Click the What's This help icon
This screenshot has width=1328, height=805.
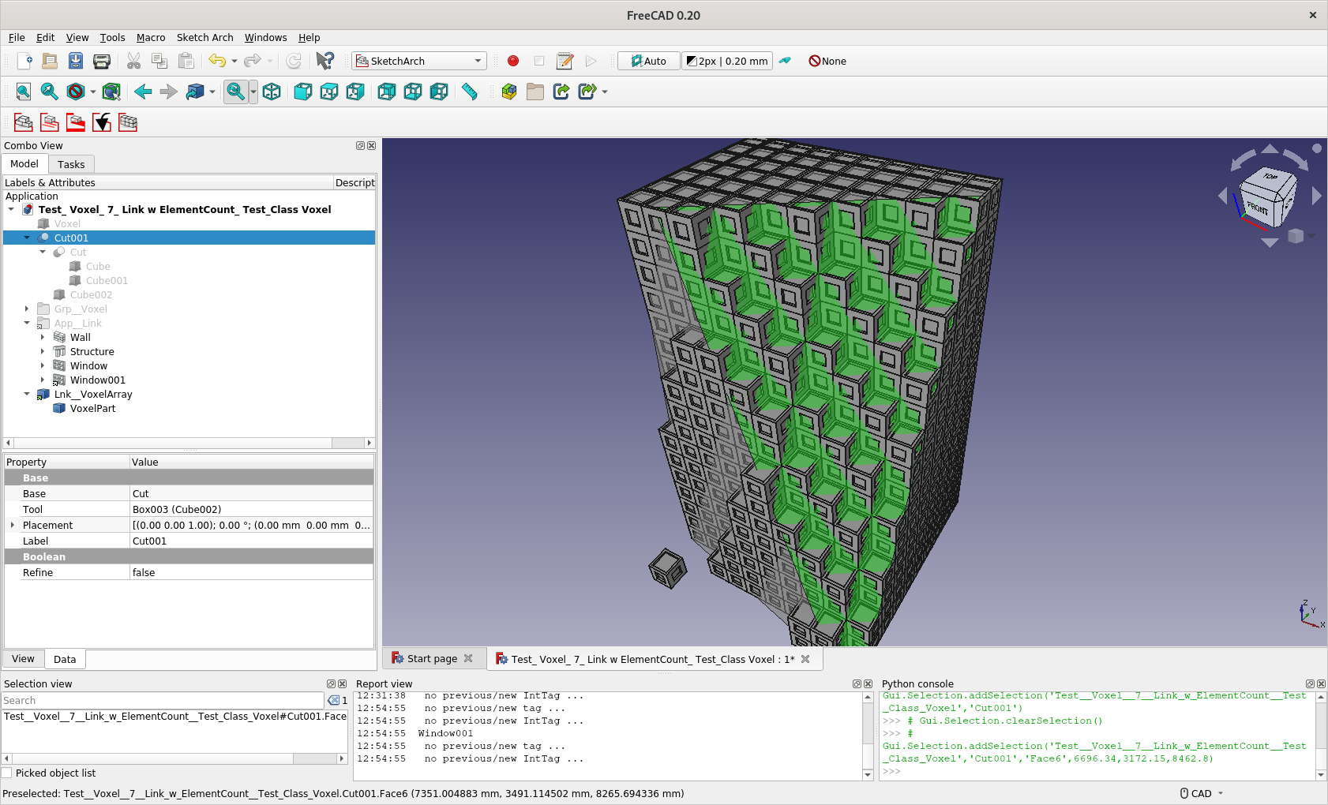(x=324, y=61)
